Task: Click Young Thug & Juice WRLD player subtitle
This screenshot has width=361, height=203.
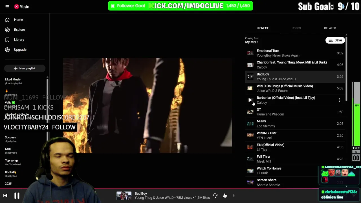Action: 154,198
